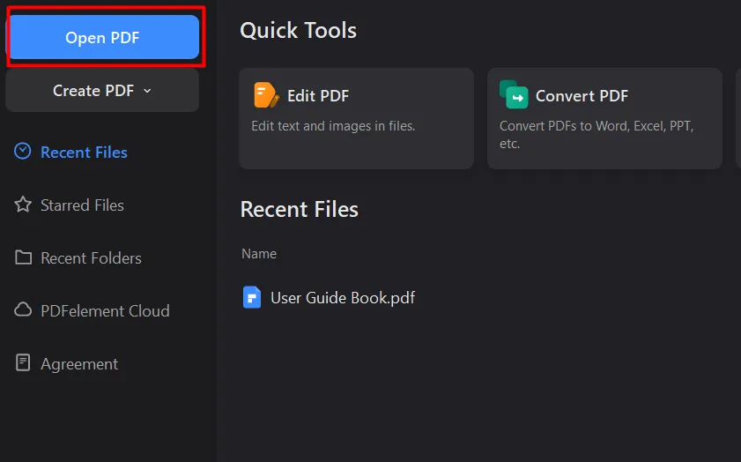Screen dimensions: 741x462
Task: Click the blue Open PDF button
Action: pos(102,38)
